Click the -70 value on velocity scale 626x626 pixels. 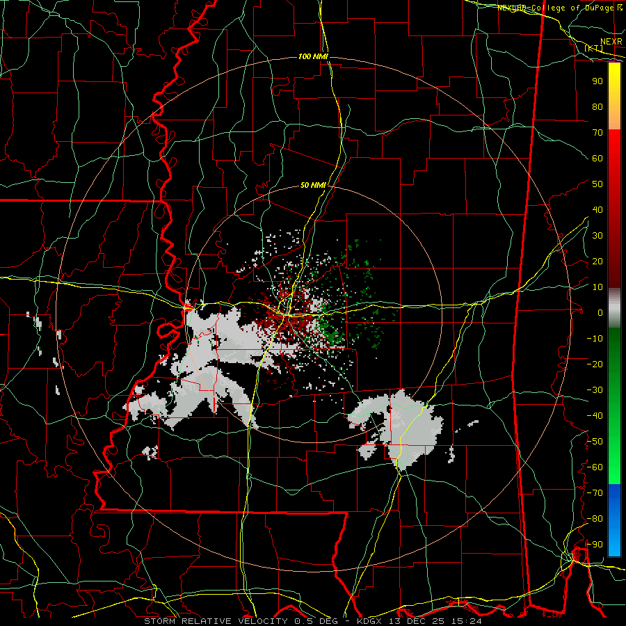[x=595, y=493]
